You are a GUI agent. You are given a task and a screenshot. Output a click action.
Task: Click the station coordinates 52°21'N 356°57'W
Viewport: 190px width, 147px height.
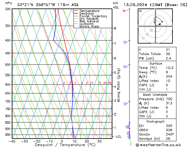(x=36, y=5)
